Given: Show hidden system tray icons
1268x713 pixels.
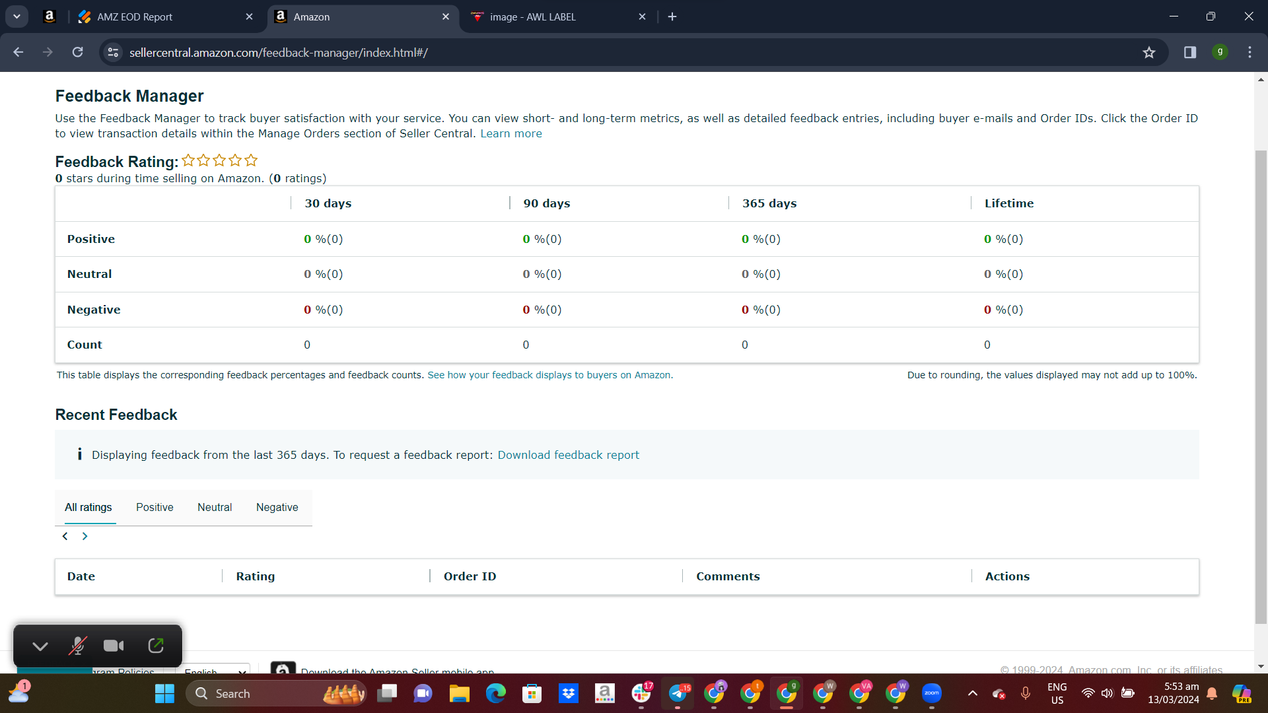Looking at the screenshot, I should 972,693.
